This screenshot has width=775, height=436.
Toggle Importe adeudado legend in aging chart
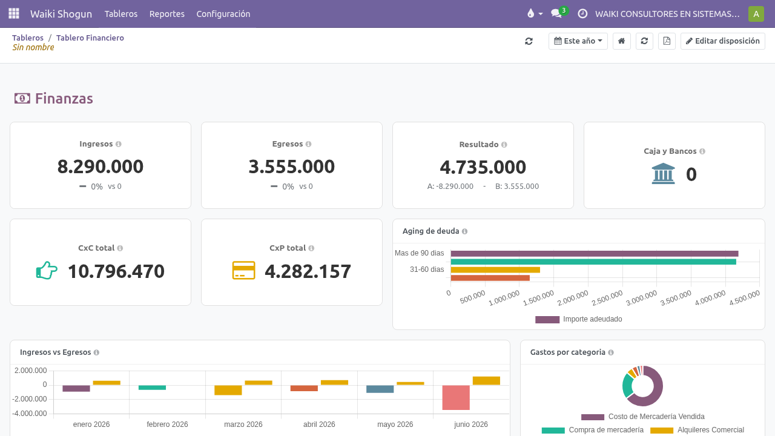(579, 319)
